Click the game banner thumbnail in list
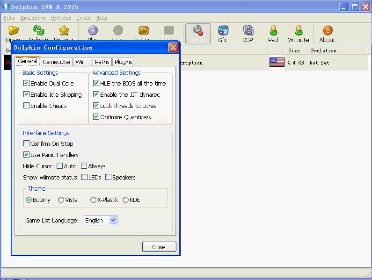 click(7, 63)
